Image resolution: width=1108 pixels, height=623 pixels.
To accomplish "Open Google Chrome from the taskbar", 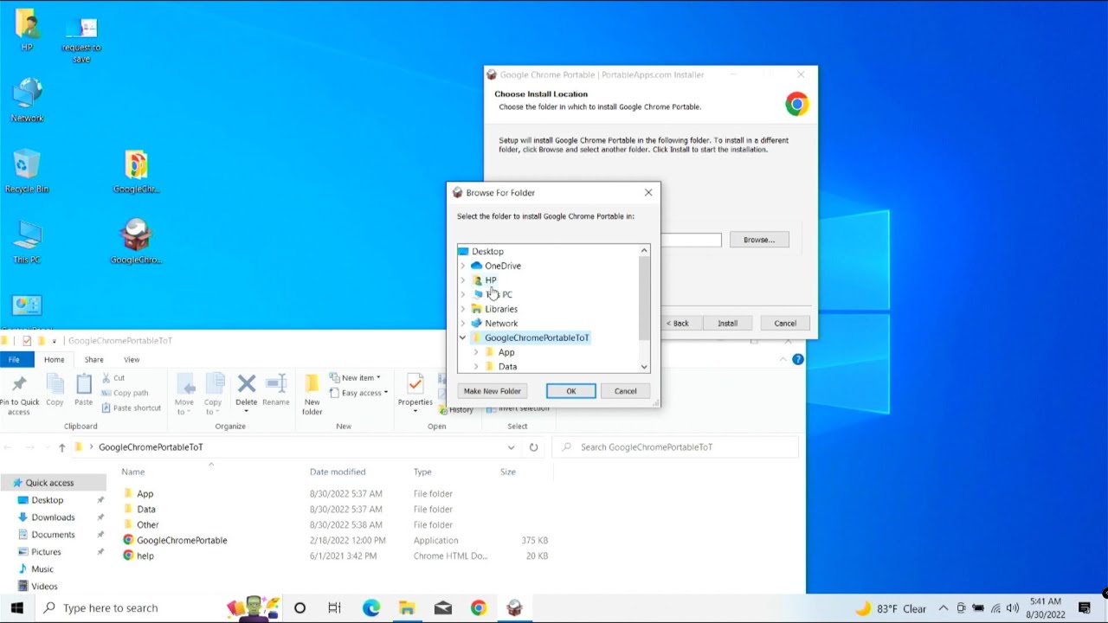I will pos(479,608).
